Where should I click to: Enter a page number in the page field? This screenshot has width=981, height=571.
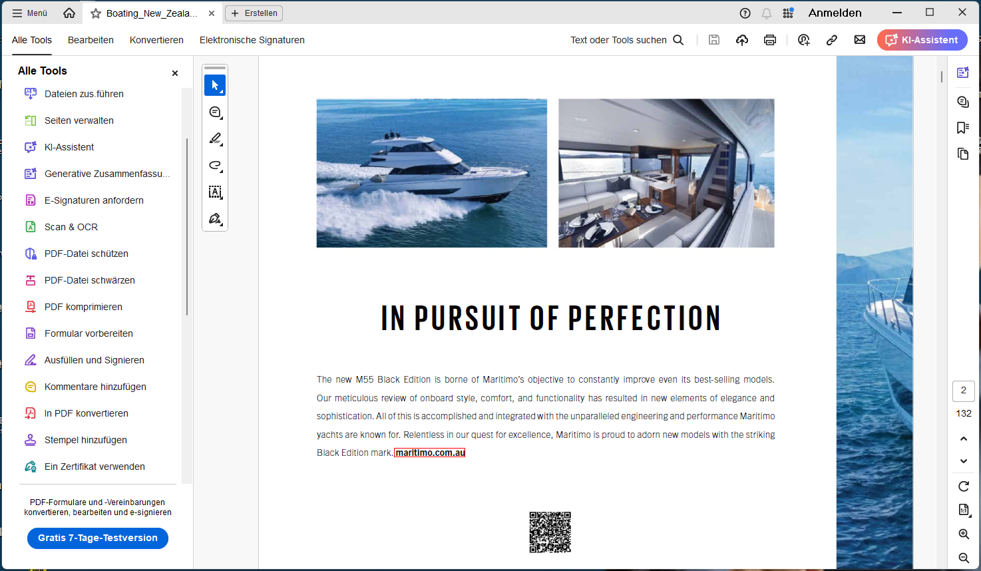pyautogui.click(x=963, y=391)
